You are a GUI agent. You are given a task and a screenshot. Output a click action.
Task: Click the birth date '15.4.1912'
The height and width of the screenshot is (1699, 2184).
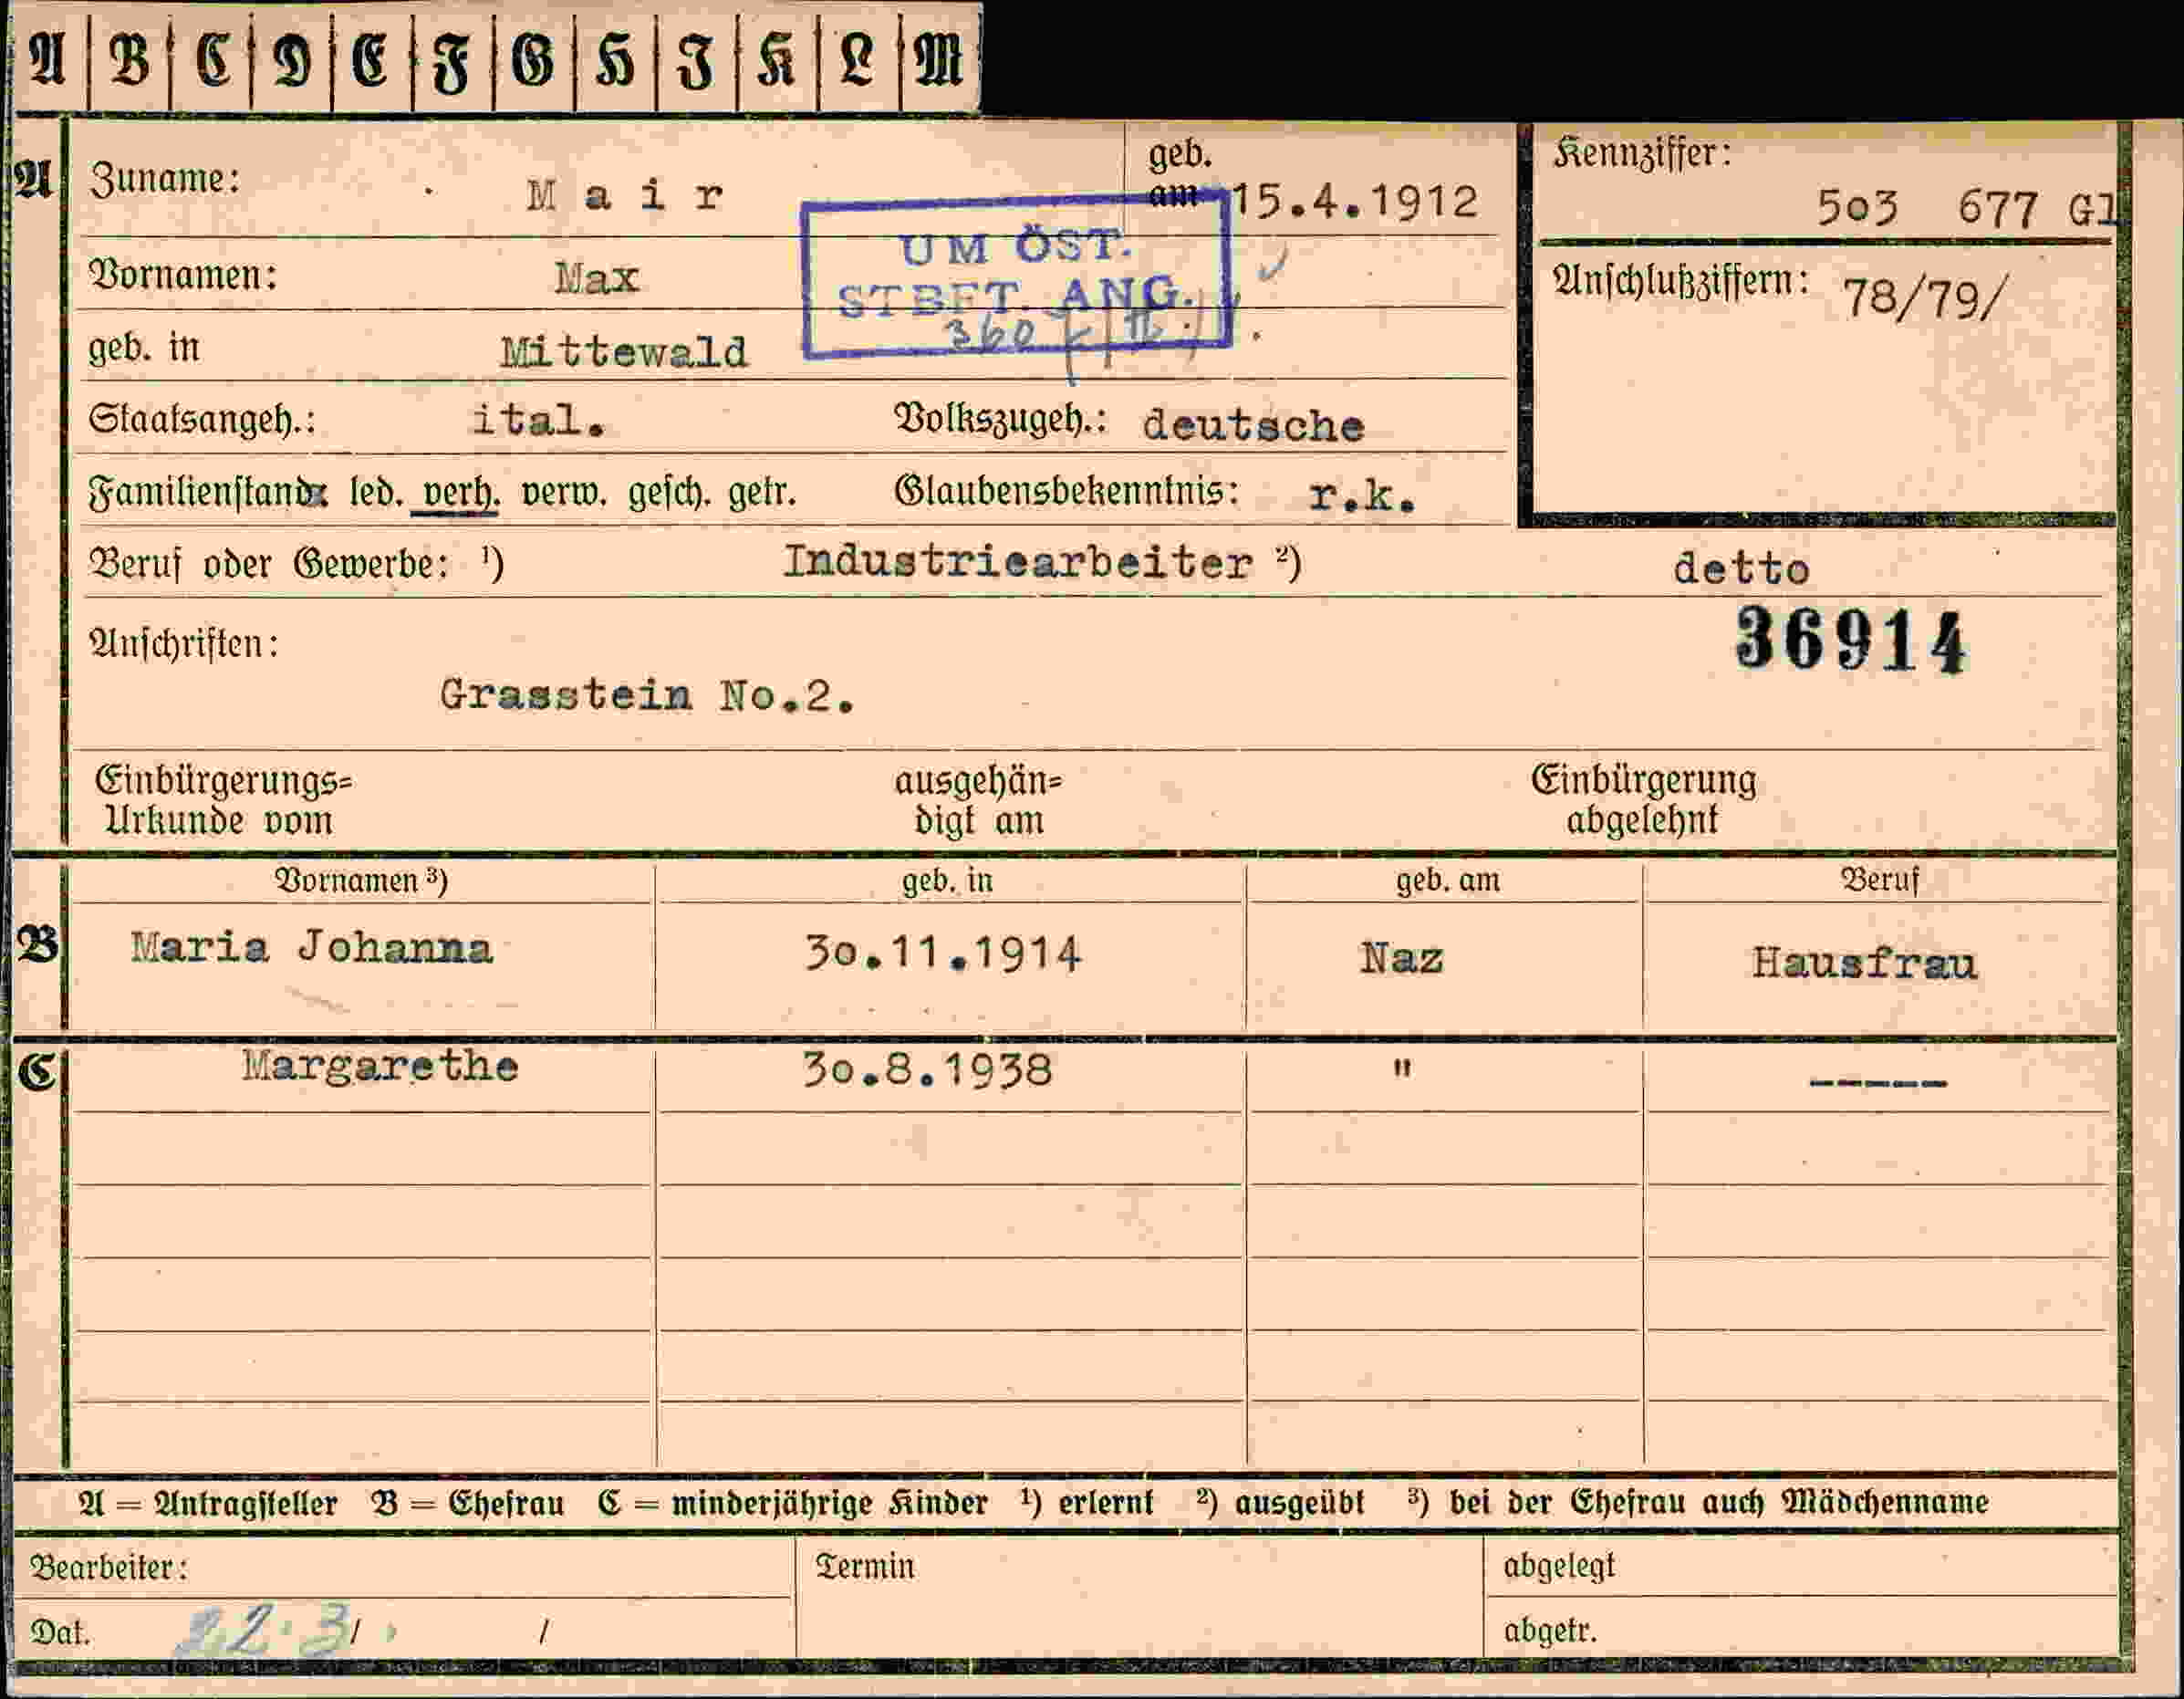tap(1355, 202)
